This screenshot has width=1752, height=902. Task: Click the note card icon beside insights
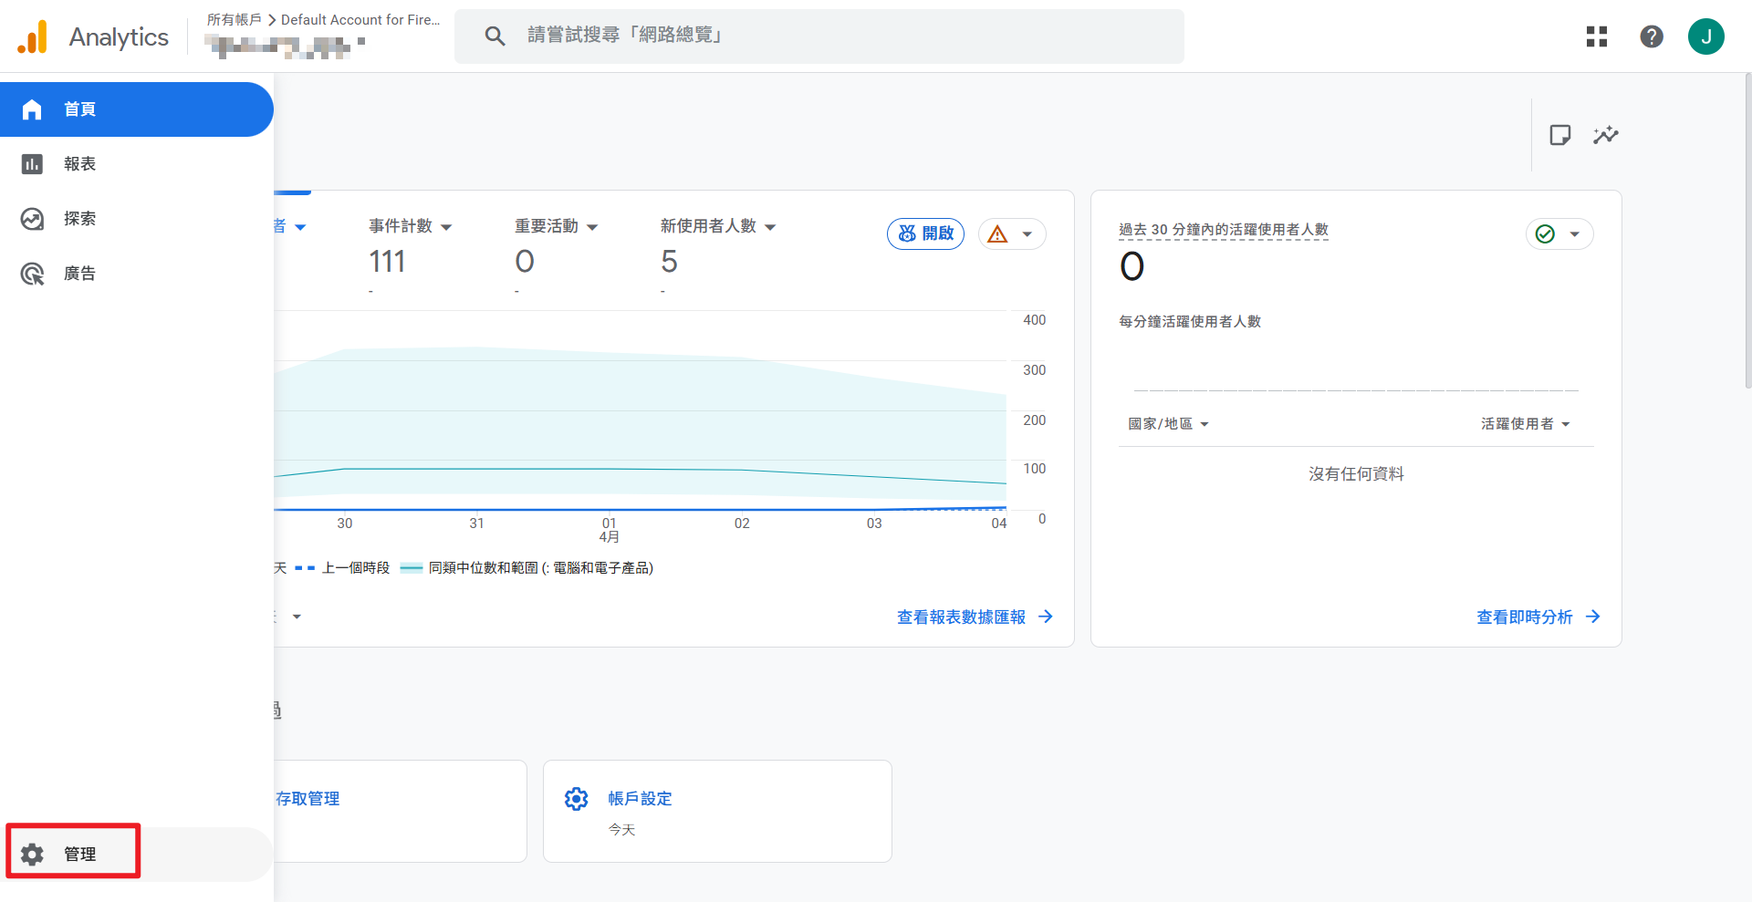(x=1559, y=134)
